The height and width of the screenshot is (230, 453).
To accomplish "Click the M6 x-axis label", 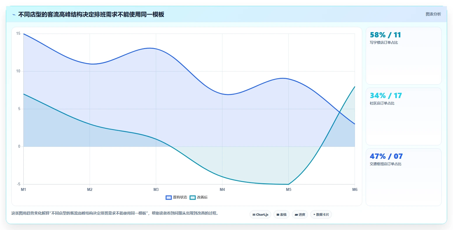I will click(355, 190).
